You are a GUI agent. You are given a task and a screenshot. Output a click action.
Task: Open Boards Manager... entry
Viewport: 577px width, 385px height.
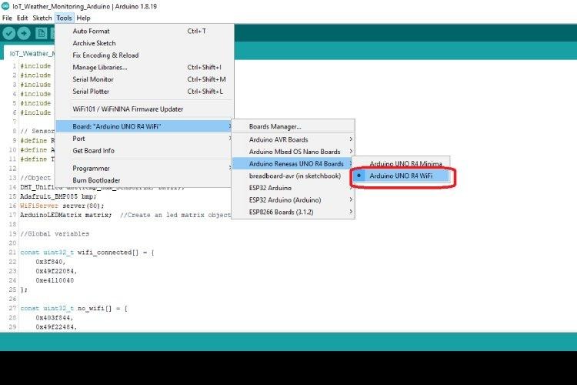(293, 127)
